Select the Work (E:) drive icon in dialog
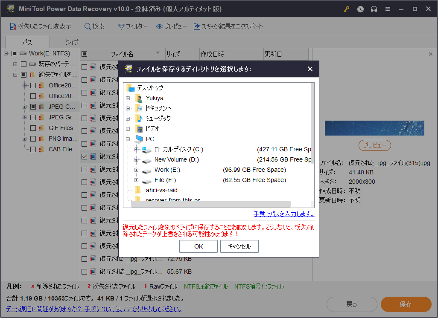 coord(147,170)
